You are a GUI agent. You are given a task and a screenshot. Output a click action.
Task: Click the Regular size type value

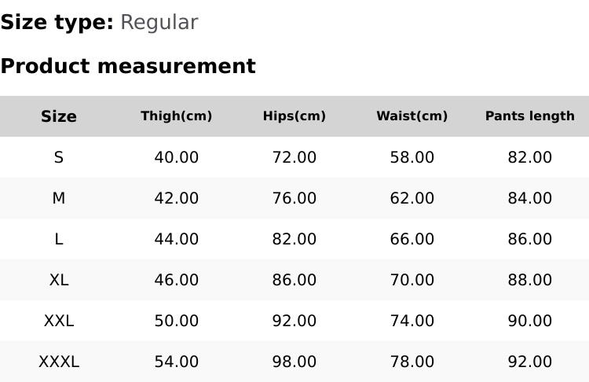click(x=159, y=23)
